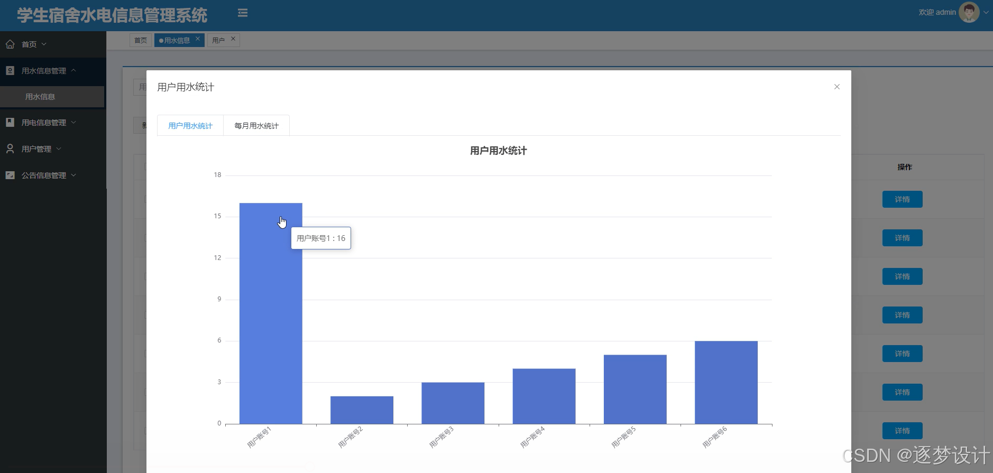Click the 公告信息管理 menu icon
The image size is (993, 473).
pyautogui.click(x=10, y=175)
